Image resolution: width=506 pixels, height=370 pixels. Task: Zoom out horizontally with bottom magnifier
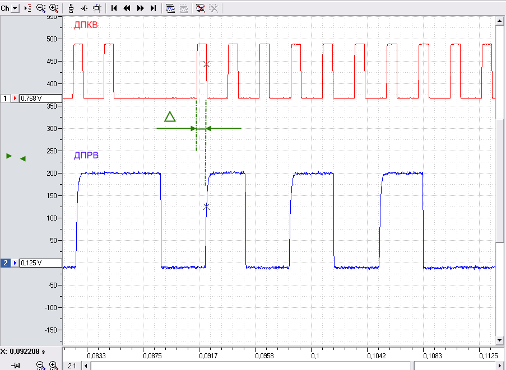click(x=40, y=366)
